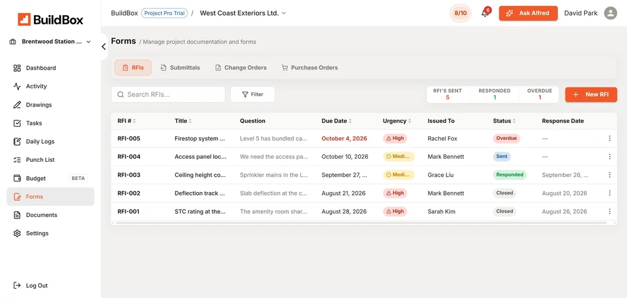The width and height of the screenshot is (627, 298).
Task: Open the Drawings section
Action: 50,105
